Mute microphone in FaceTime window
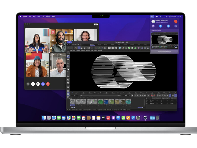Image resolution: width=197 pixels, height=148 pixels. tap(33, 84)
